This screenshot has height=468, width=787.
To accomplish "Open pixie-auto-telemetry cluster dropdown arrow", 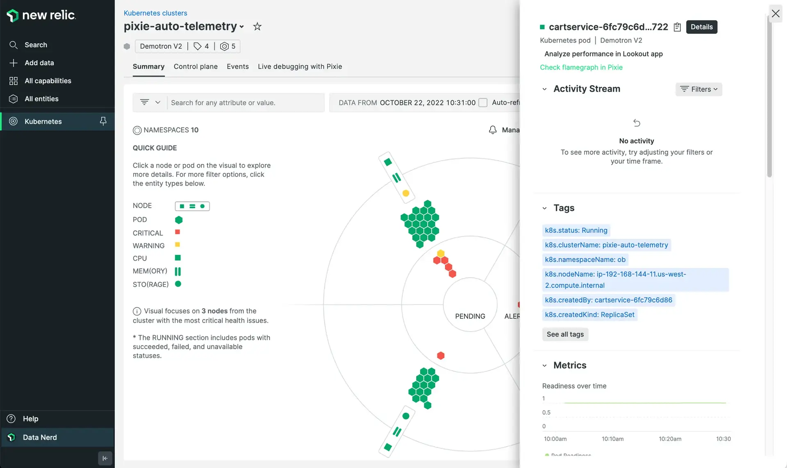I will click(x=242, y=27).
